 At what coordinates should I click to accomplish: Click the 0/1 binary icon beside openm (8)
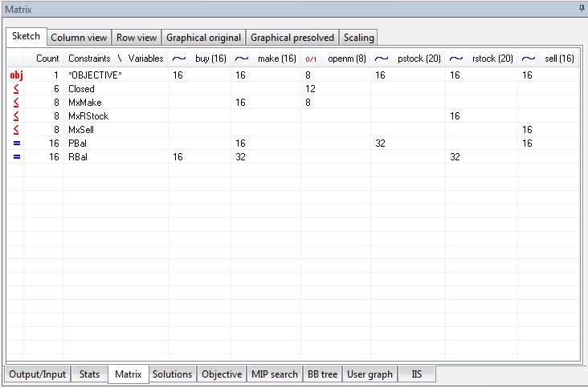point(312,59)
